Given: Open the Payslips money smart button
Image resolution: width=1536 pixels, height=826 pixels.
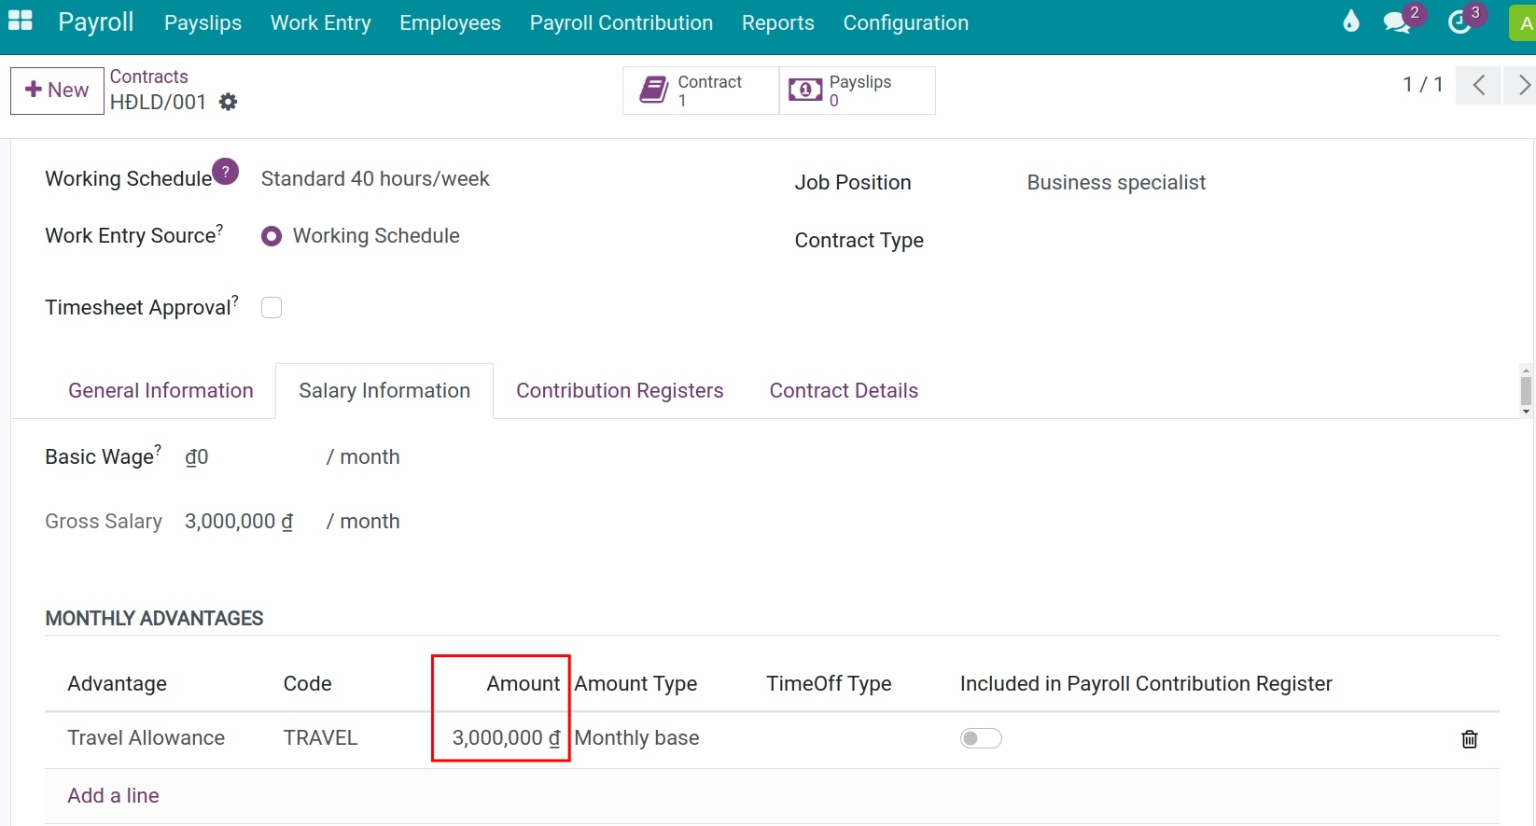Looking at the screenshot, I should point(857,91).
